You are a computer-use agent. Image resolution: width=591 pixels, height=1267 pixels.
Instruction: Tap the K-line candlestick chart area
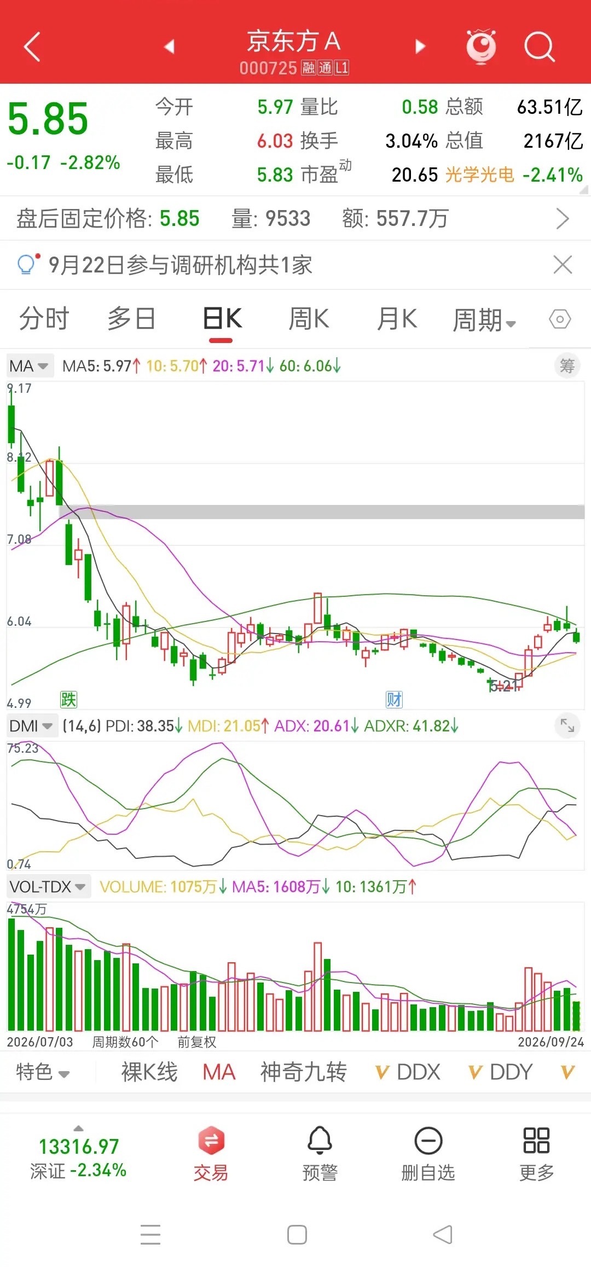[296, 545]
